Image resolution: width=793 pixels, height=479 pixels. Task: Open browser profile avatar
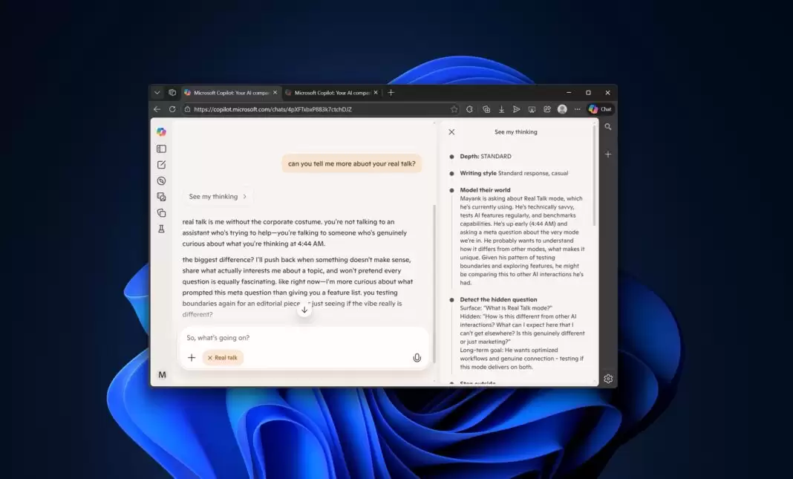563,108
